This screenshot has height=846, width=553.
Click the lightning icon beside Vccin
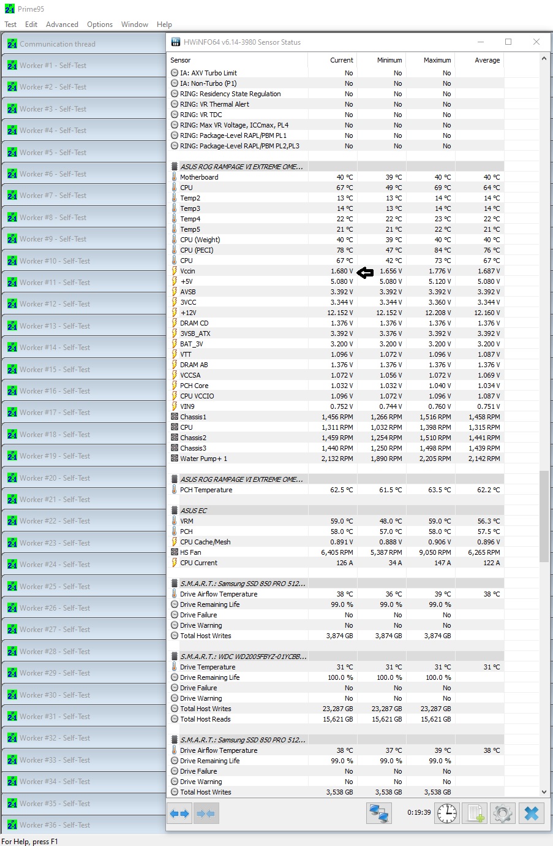(x=175, y=271)
